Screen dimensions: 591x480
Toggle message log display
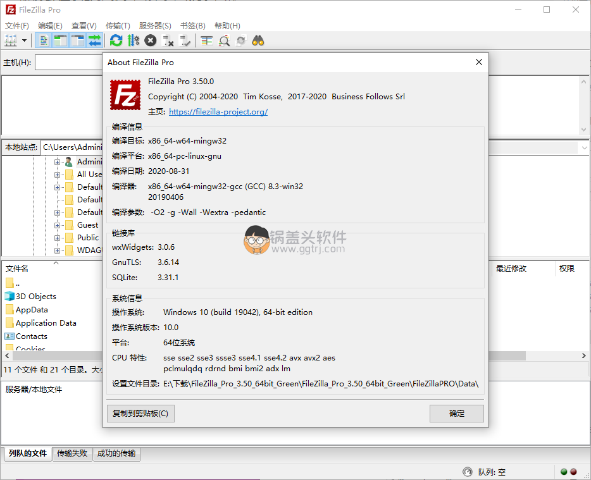(x=44, y=40)
